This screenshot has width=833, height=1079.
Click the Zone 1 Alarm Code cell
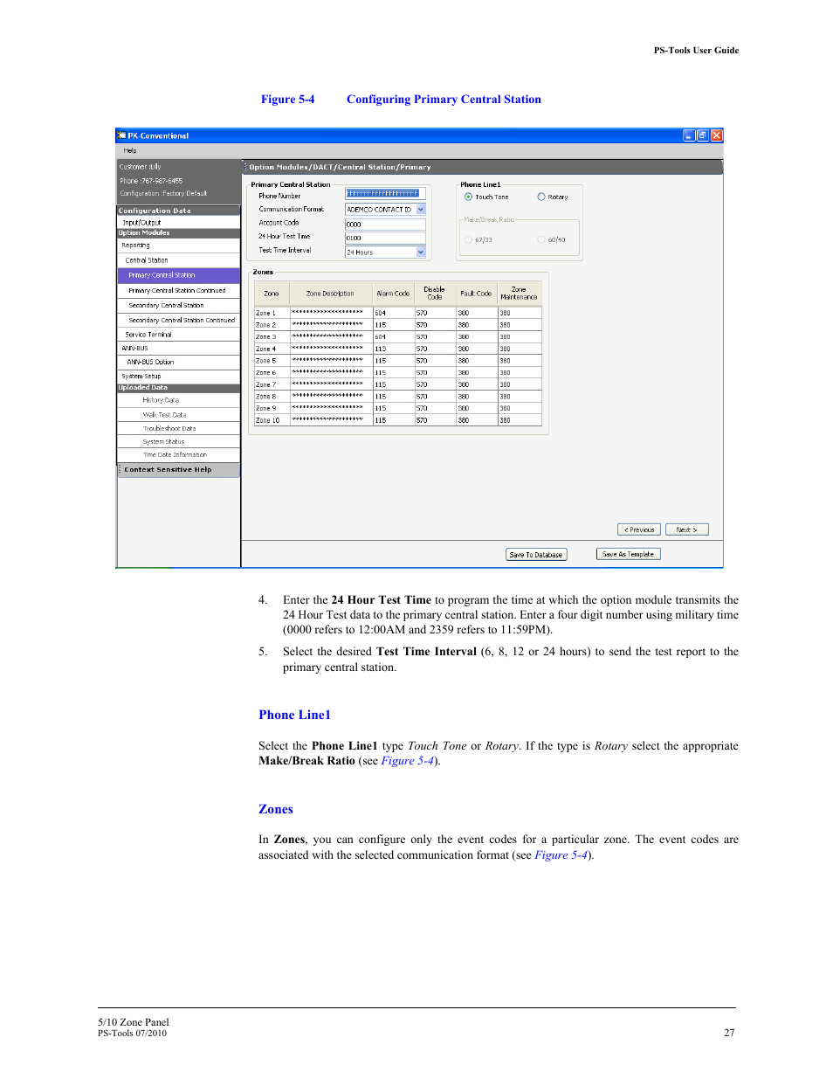click(x=394, y=313)
